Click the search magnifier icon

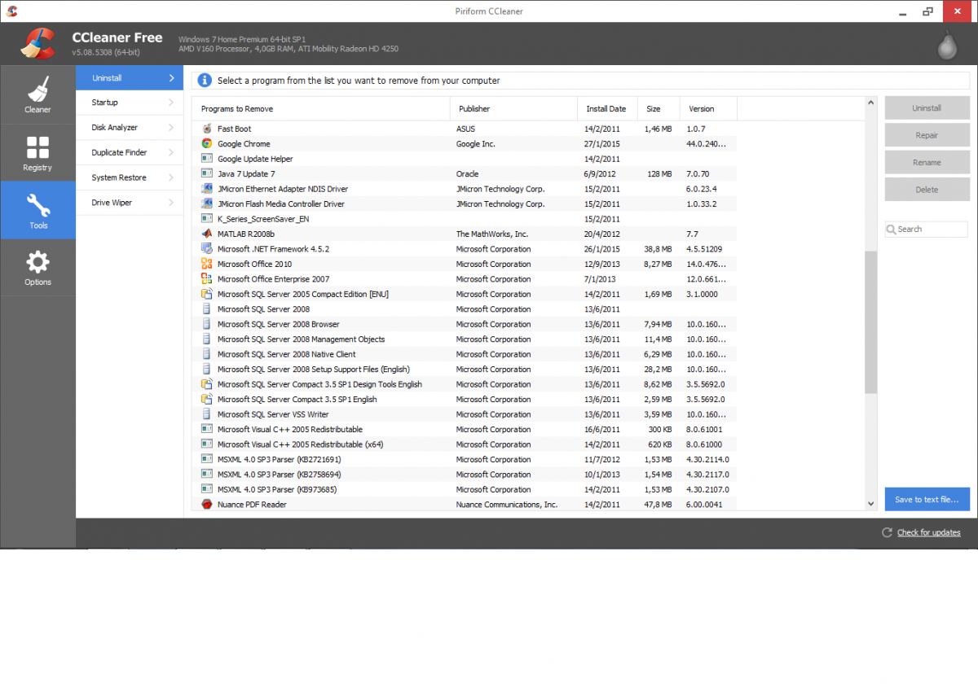892,230
